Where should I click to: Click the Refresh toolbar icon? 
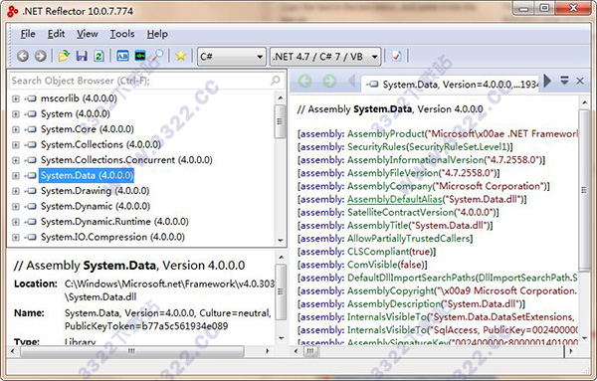[x=99, y=57]
